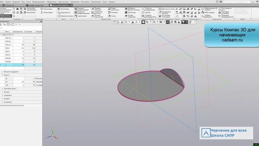
Task: Select Листовое моделирование toolbar set
Action: 6,9
